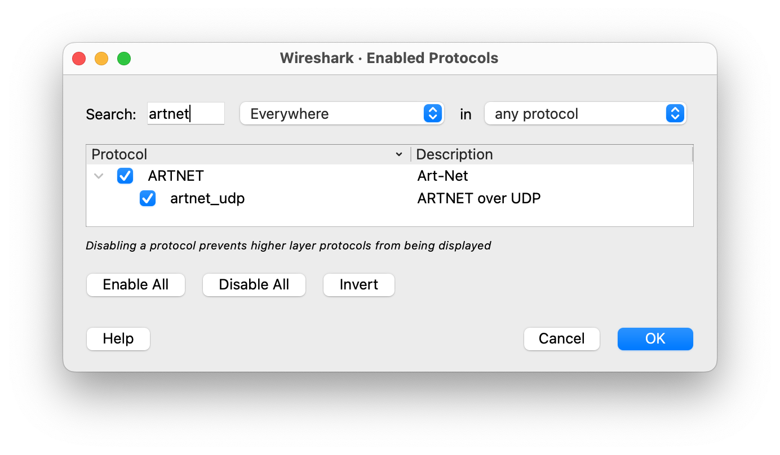
Task: Click the Invert selection button
Action: tap(358, 284)
